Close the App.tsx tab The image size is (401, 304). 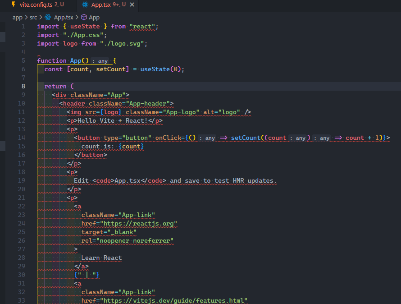[132, 5]
